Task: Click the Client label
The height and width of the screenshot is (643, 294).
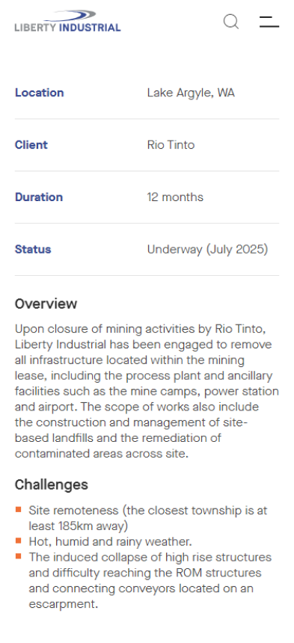Action: click(x=31, y=145)
